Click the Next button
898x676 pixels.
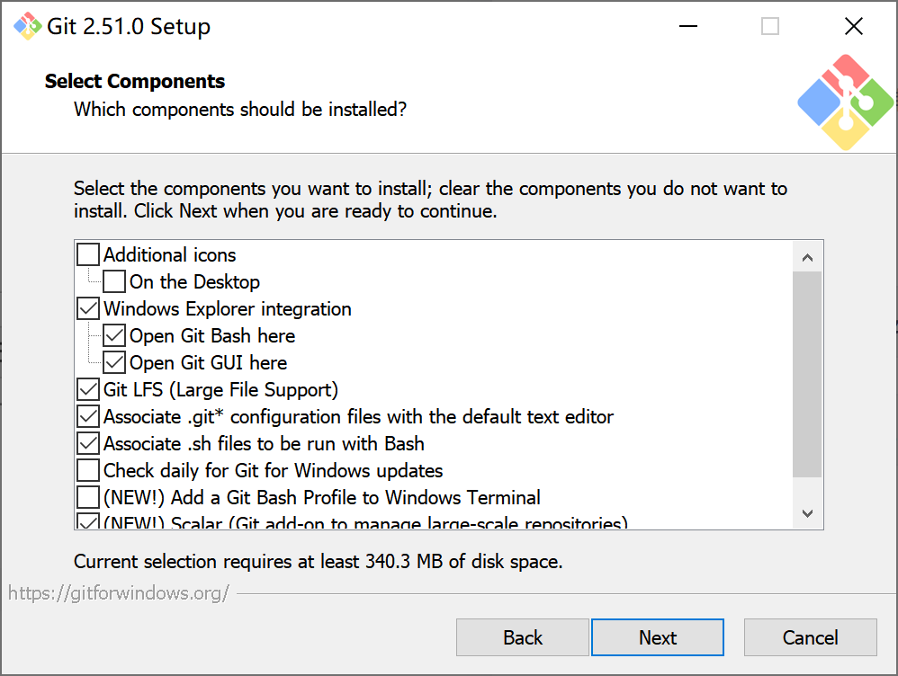[x=658, y=637]
